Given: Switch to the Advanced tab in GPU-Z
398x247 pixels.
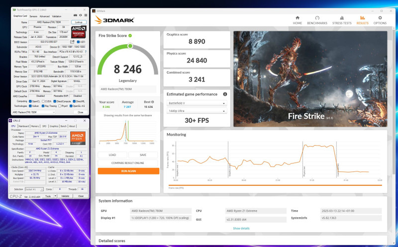Looking at the screenshot, I should (44, 16).
